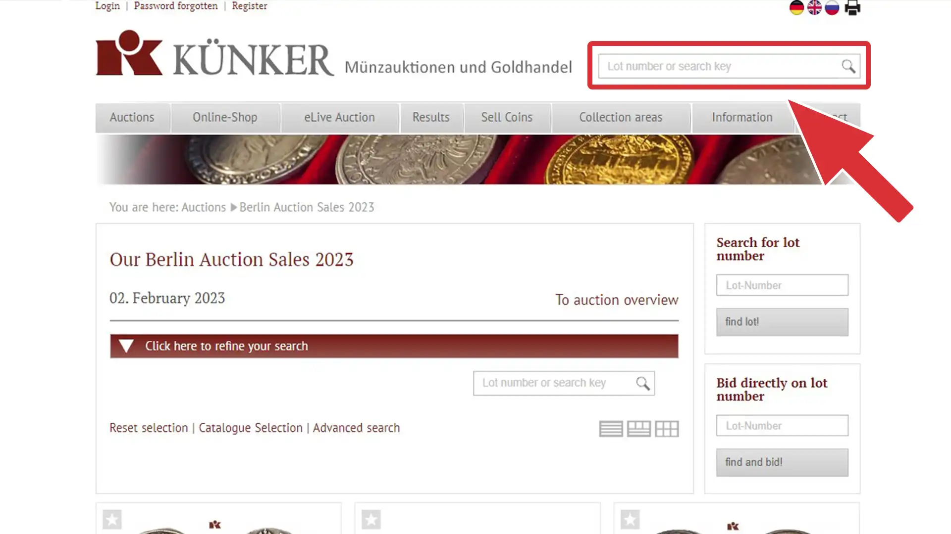The width and height of the screenshot is (951, 534).
Task: Click the Lot-Number input field sidebar
Action: 782,285
